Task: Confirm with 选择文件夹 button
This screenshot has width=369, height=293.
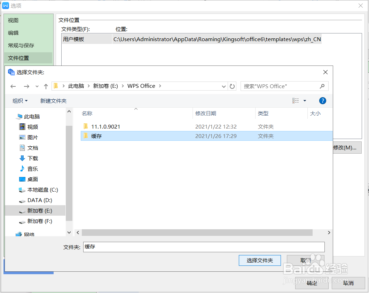Action: [x=260, y=260]
